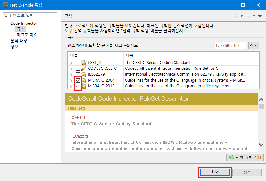Image resolution: width=266 pixels, height=181 pixels.
Task: Click the 전역 규칙 적용 button
Action: tap(245, 158)
